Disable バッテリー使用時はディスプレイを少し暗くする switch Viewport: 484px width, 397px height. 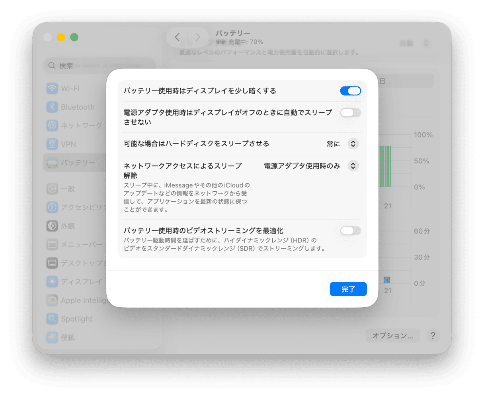[x=350, y=91]
